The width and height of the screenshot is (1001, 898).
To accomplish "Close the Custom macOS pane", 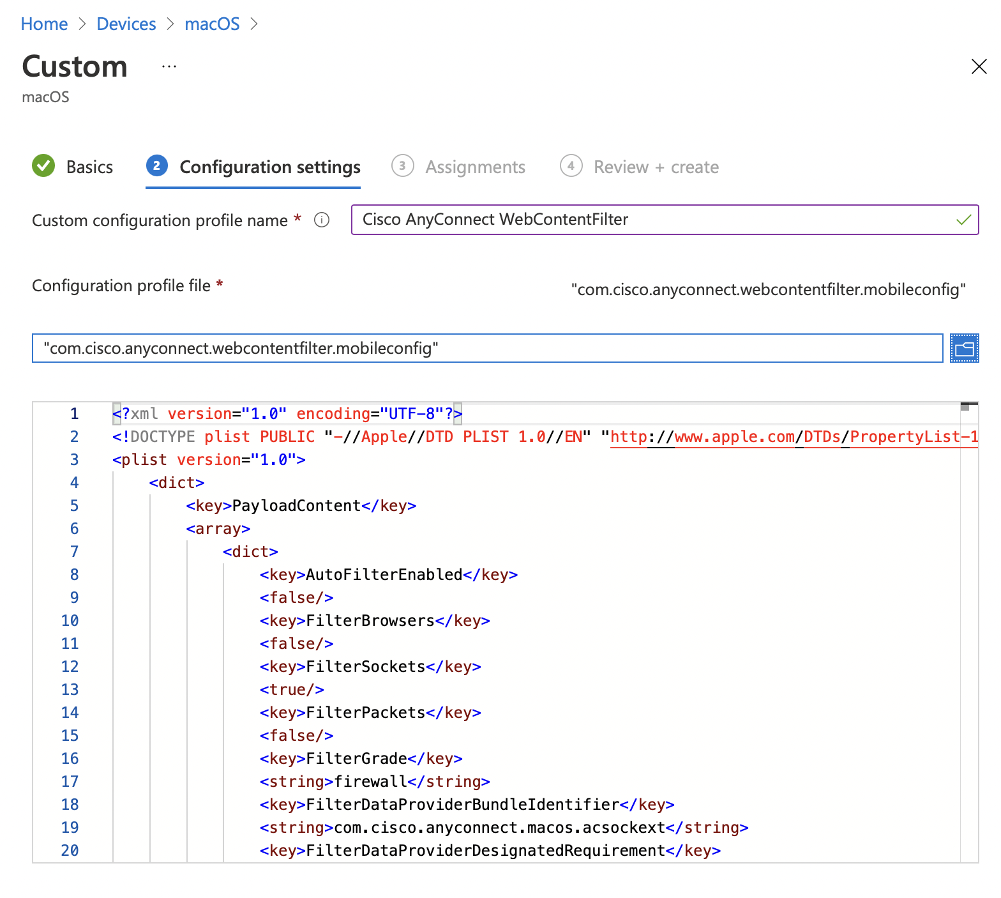I will pyautogui.click(x=979, y=66).
